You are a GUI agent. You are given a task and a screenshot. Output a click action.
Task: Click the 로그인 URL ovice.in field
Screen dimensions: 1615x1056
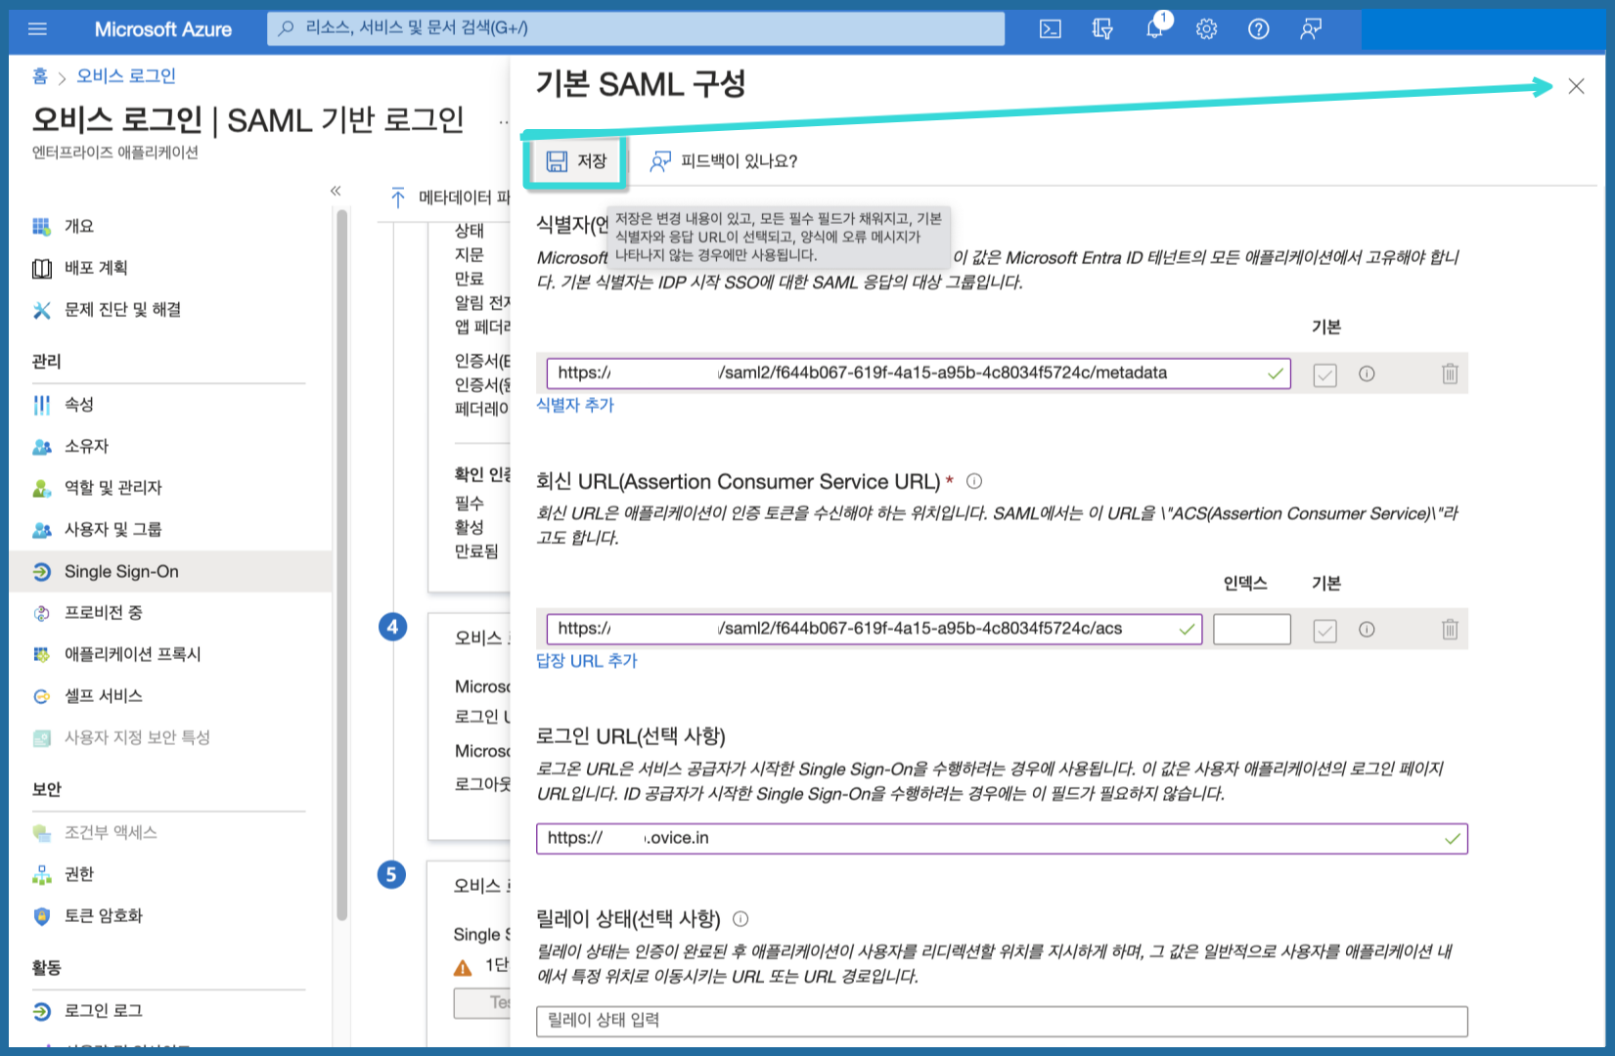click(x=1002, y=839)
